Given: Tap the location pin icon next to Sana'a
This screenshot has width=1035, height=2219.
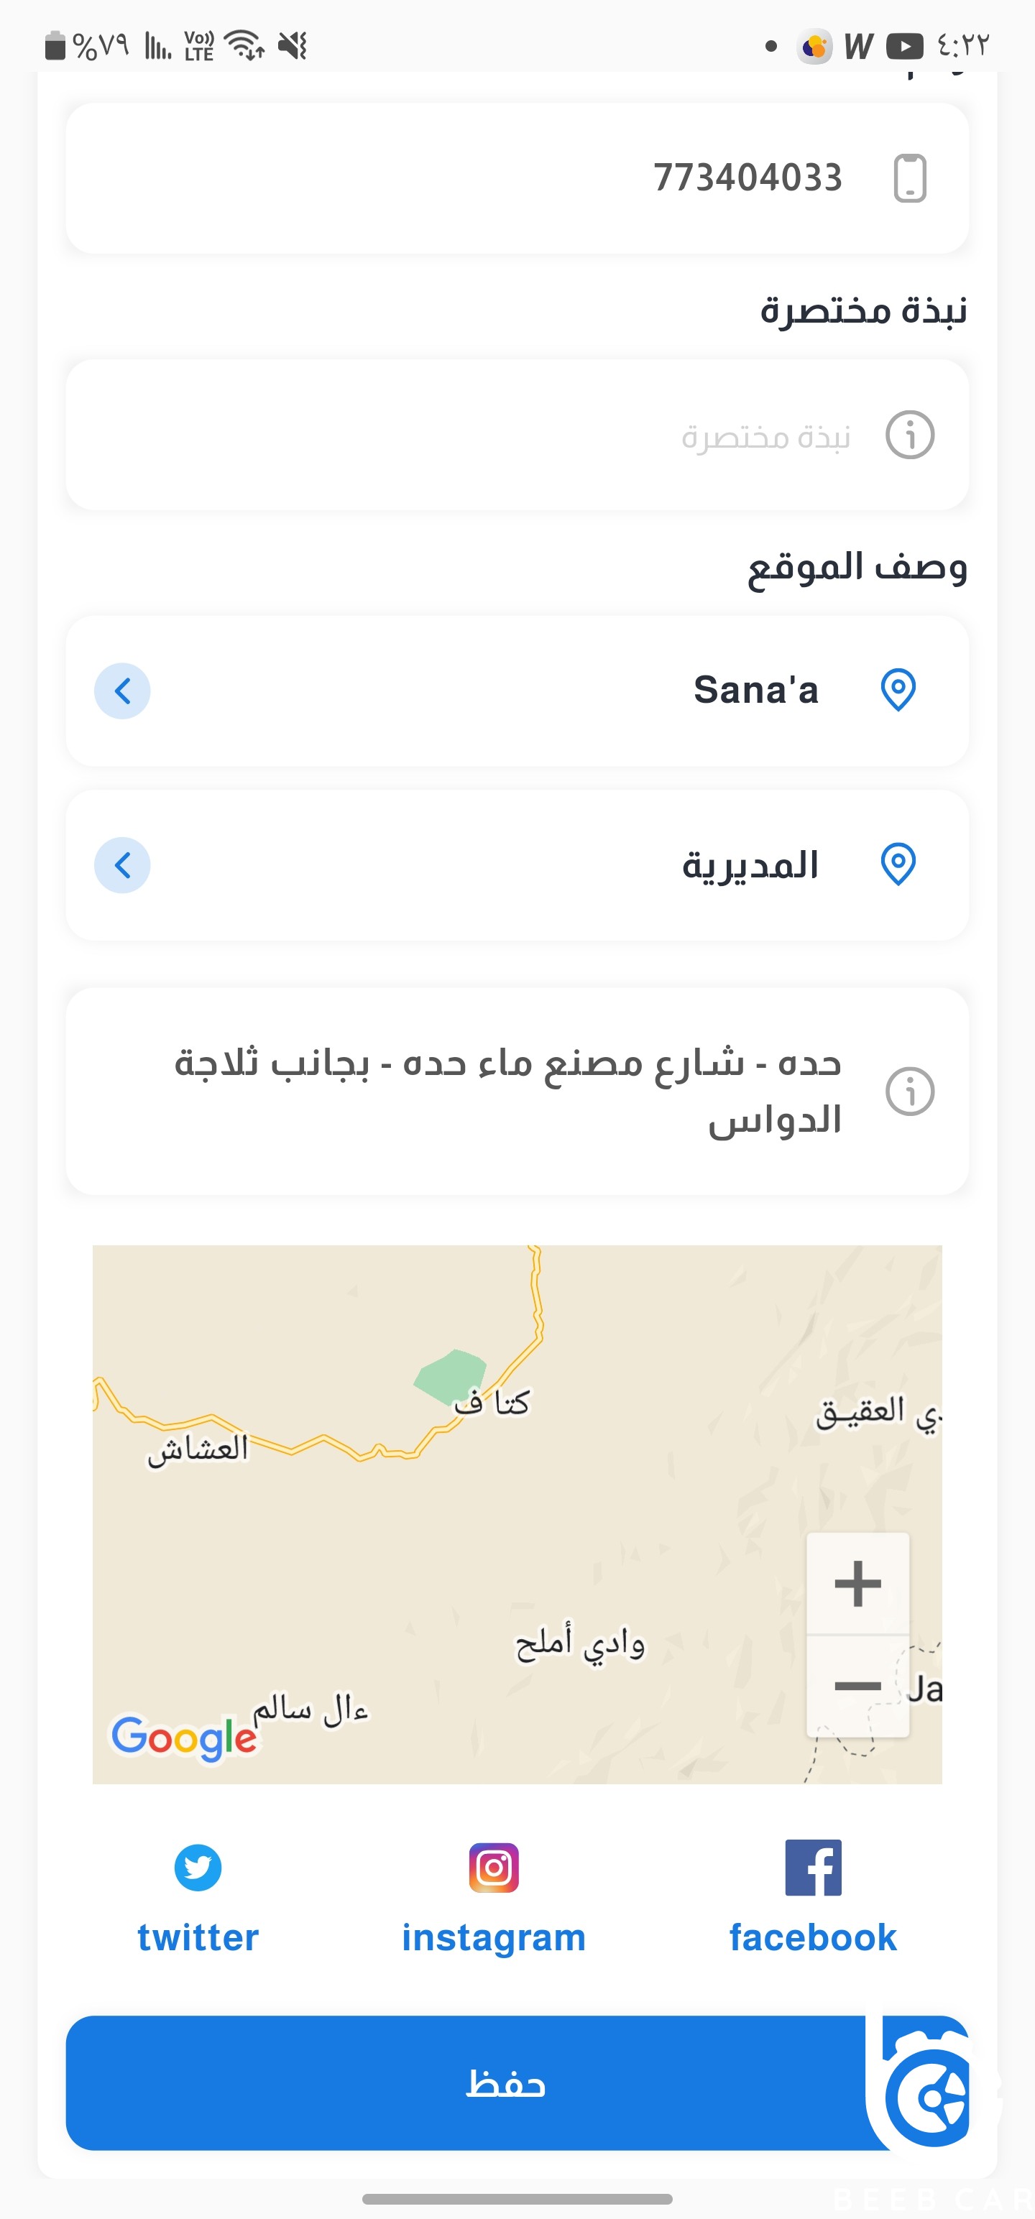Looking at the screenshot, I should (x=898, y=690).
